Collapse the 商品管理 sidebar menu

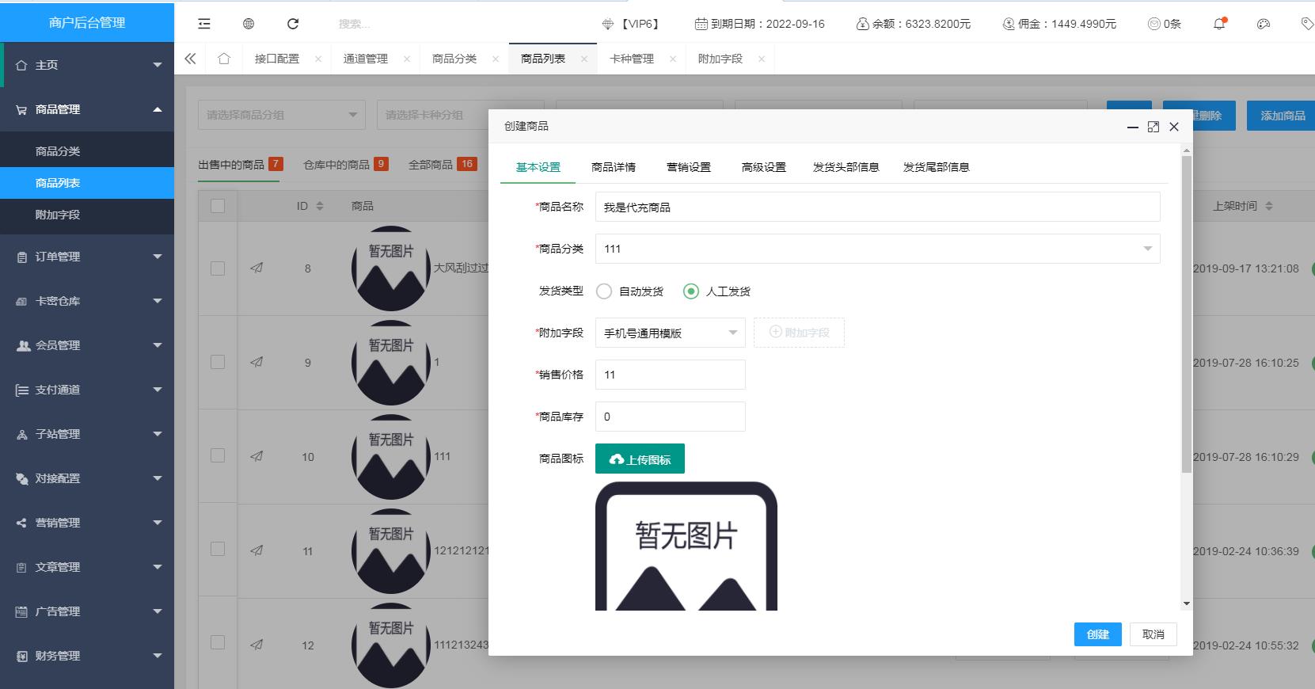tap(87, 109)
